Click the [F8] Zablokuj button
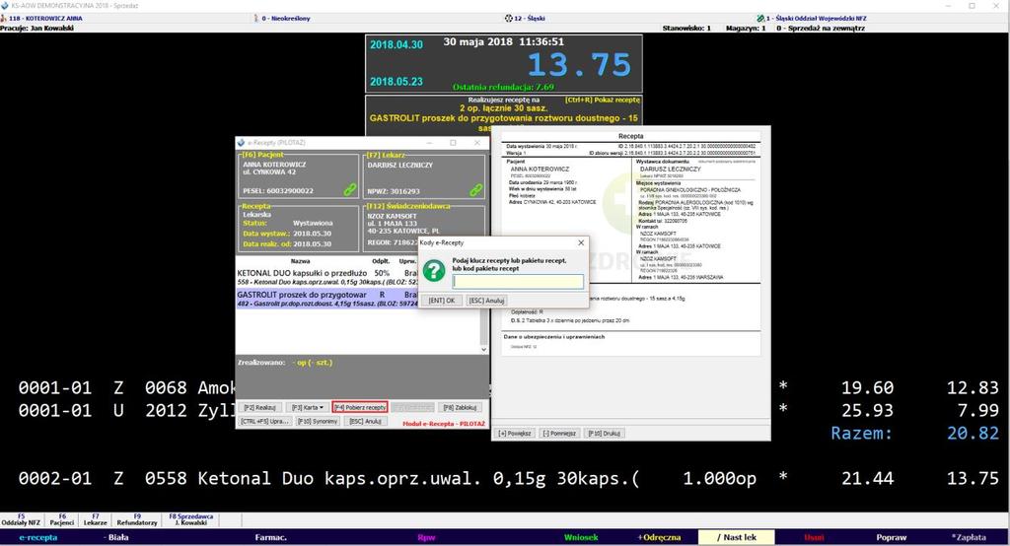Viewport: 1010px width, 546px height. tap(460, 408)
